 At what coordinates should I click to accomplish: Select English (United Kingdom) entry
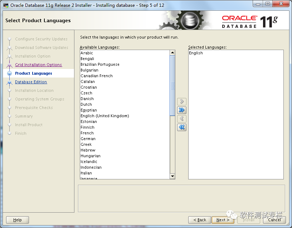[x=125, y=116]
